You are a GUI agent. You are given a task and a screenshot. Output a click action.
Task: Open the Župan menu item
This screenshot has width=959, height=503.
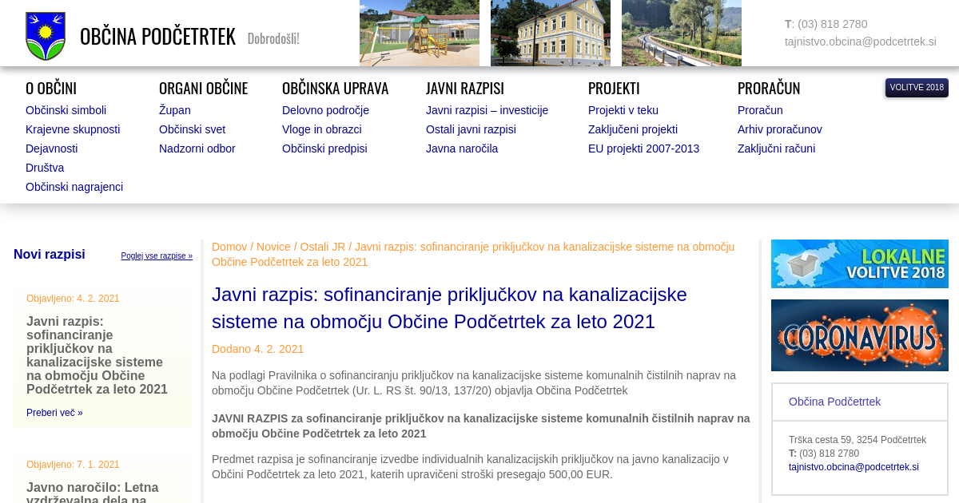(x=174, y=110)
